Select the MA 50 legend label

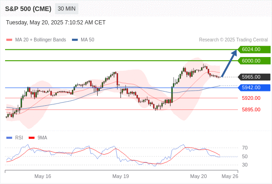(x=88, y=40)
